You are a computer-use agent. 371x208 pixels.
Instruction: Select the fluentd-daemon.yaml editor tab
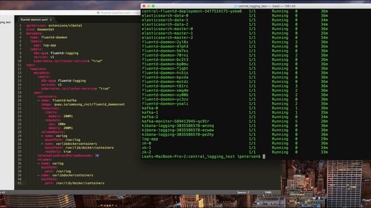[x=34, y=20]
